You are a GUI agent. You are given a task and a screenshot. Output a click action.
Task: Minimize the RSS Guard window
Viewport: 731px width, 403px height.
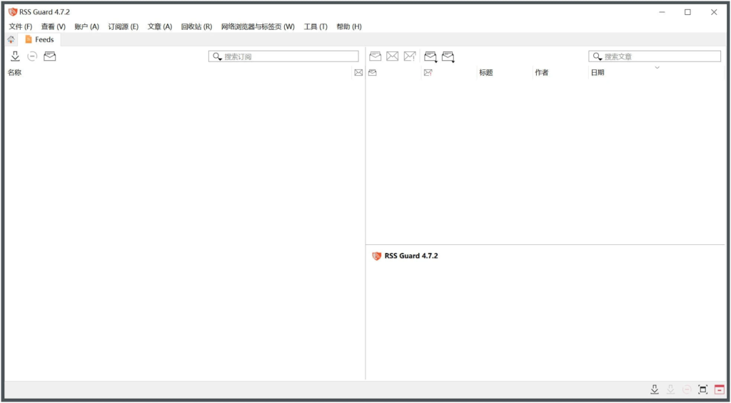[662, 13]
